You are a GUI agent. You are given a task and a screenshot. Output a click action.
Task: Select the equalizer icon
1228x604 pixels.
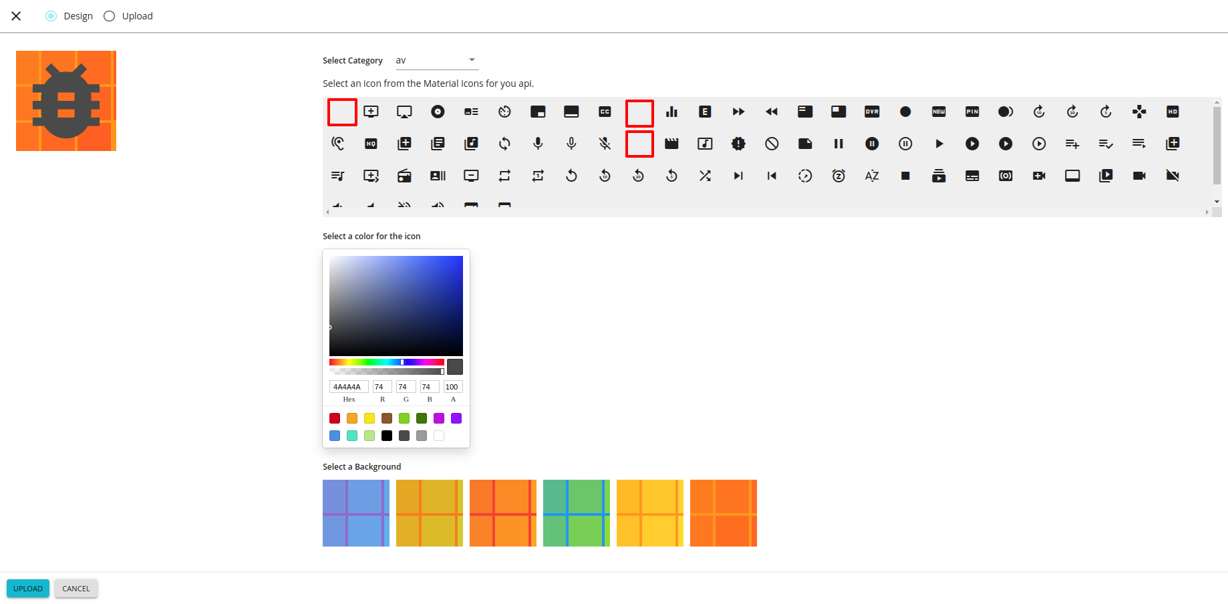(671, 112)
